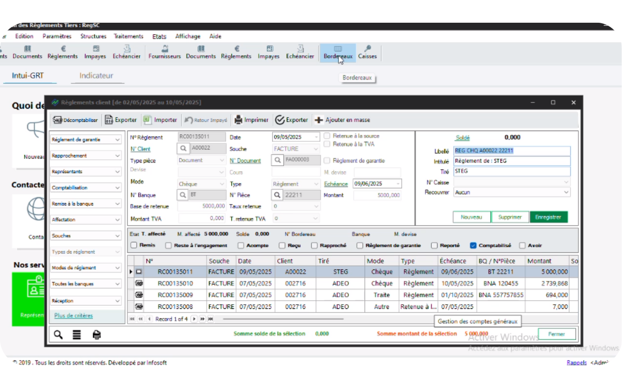The height and width of the screenshot is (388, 622).
Task: Click the magnifier search icon at bottom-left
Action: [x=58, y=334]
